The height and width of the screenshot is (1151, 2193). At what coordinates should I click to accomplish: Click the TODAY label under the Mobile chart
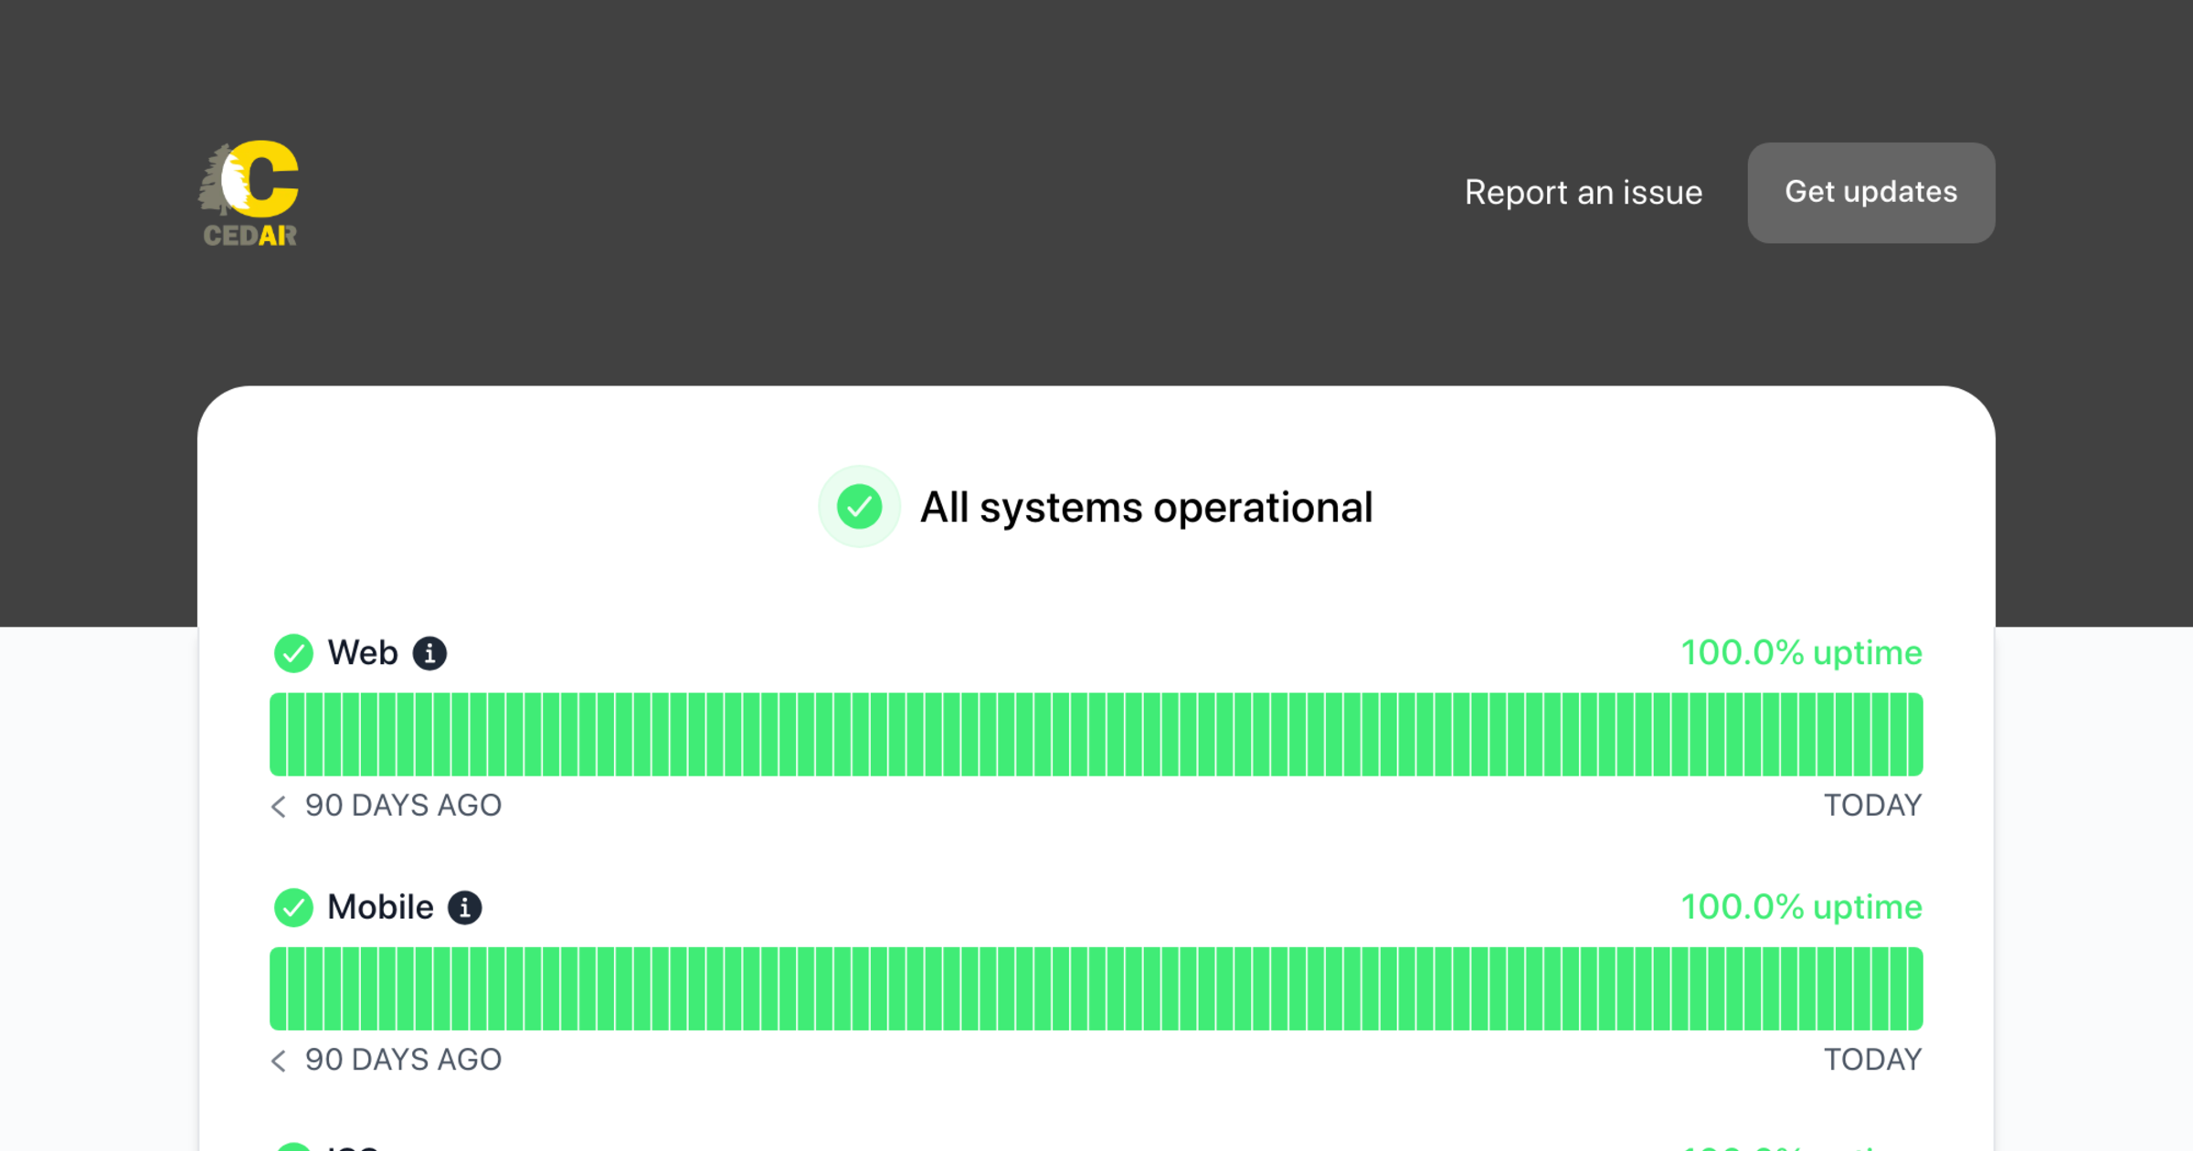click(1872, 1059)
